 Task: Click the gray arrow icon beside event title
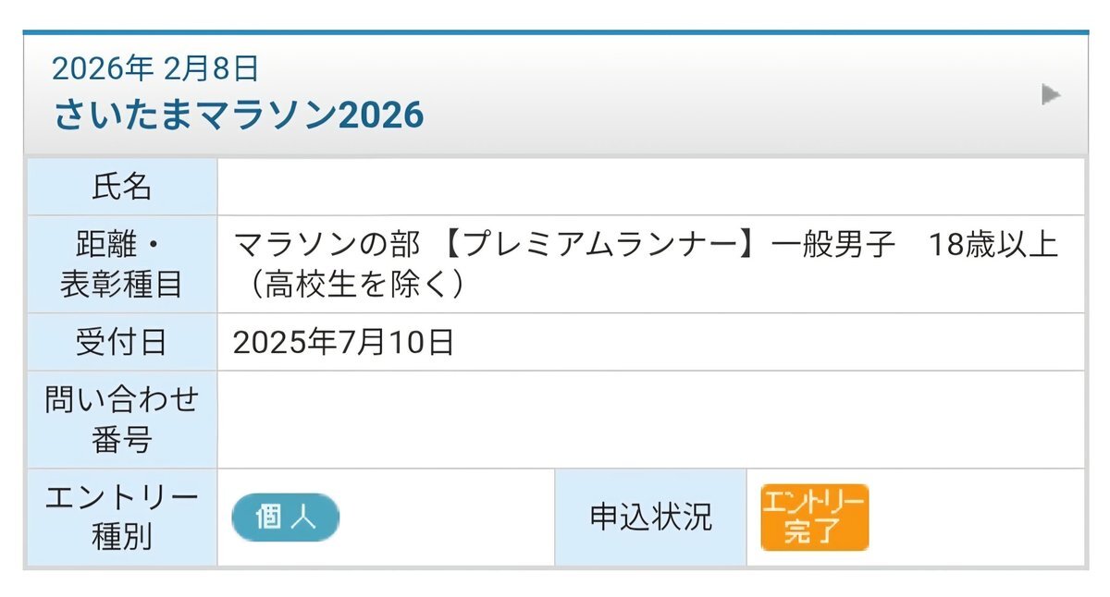point(1051,94)
